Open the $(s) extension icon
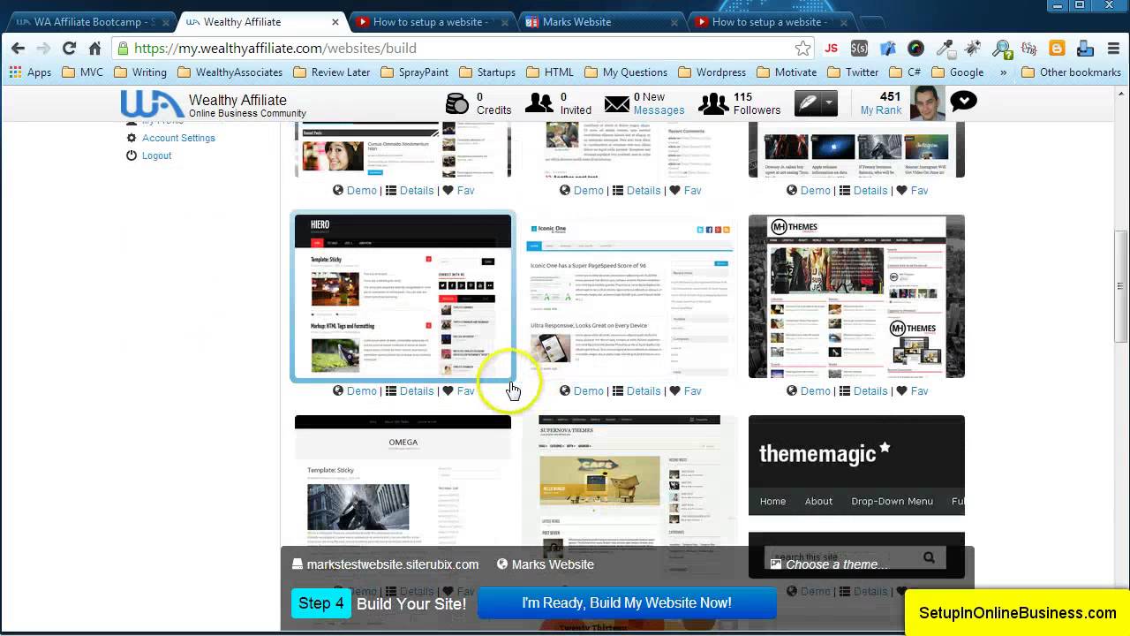Image resolution: width=1130 pixels, height=636 pixels. click(859, 49)
